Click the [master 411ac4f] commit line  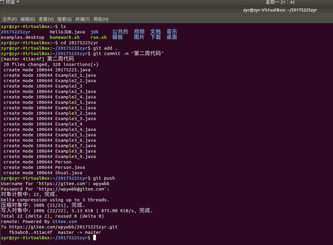37,59
